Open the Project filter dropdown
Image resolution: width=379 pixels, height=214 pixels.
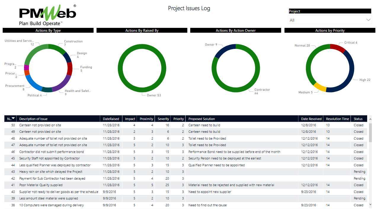(x=330, y=20)
